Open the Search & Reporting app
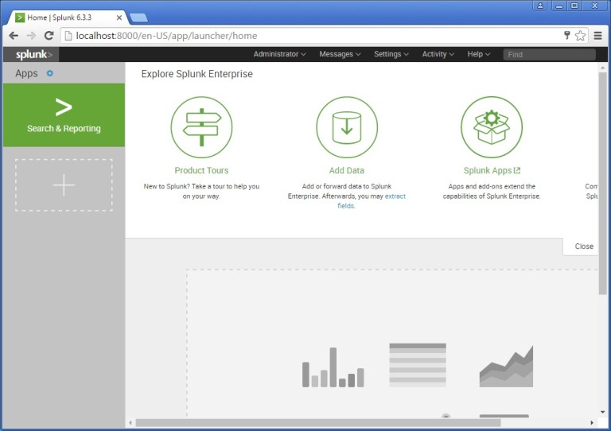611x431 pixels. click(x=64, y=115)
